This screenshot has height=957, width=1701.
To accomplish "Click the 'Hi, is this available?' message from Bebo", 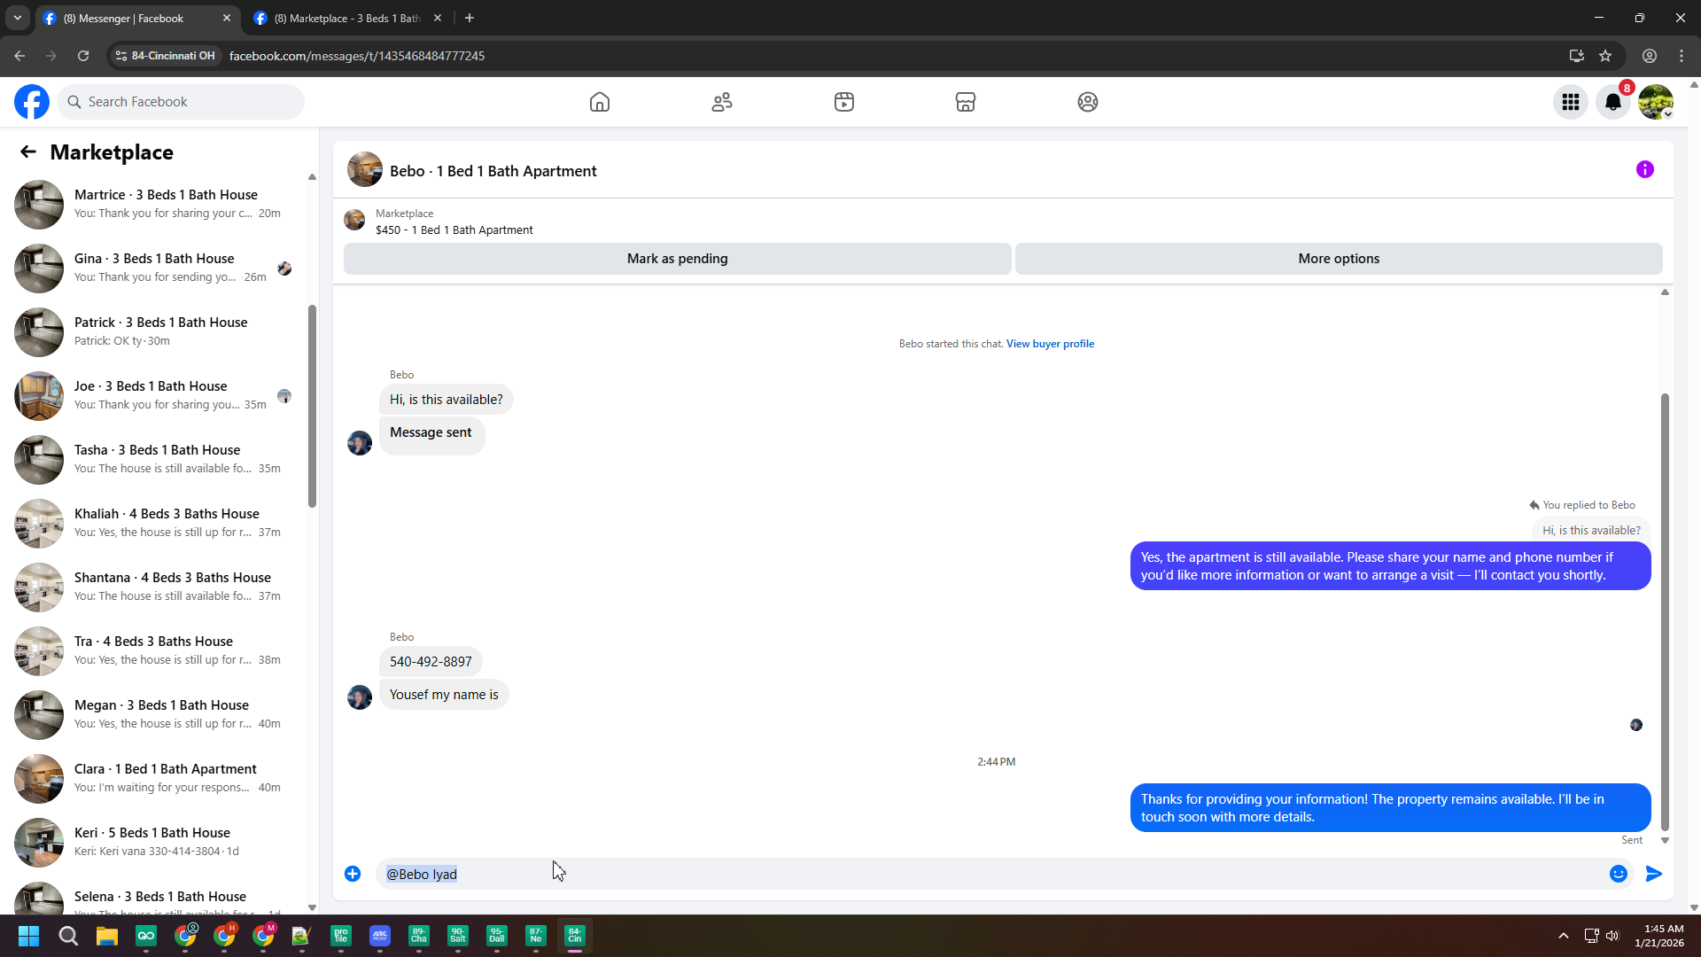I will [x=446, y=400].
